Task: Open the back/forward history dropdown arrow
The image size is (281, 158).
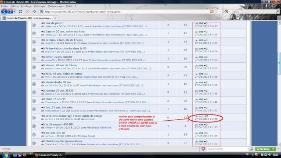Action: tap(14, 12)
